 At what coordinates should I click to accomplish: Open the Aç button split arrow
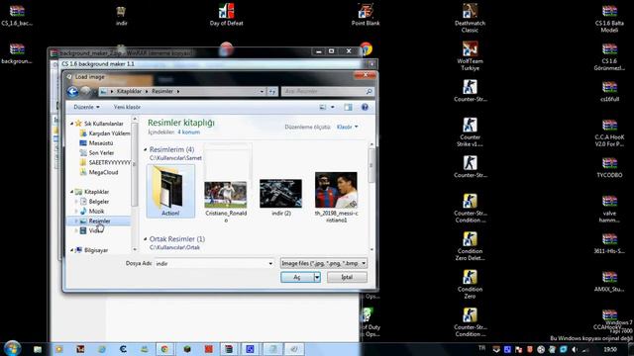317,277
